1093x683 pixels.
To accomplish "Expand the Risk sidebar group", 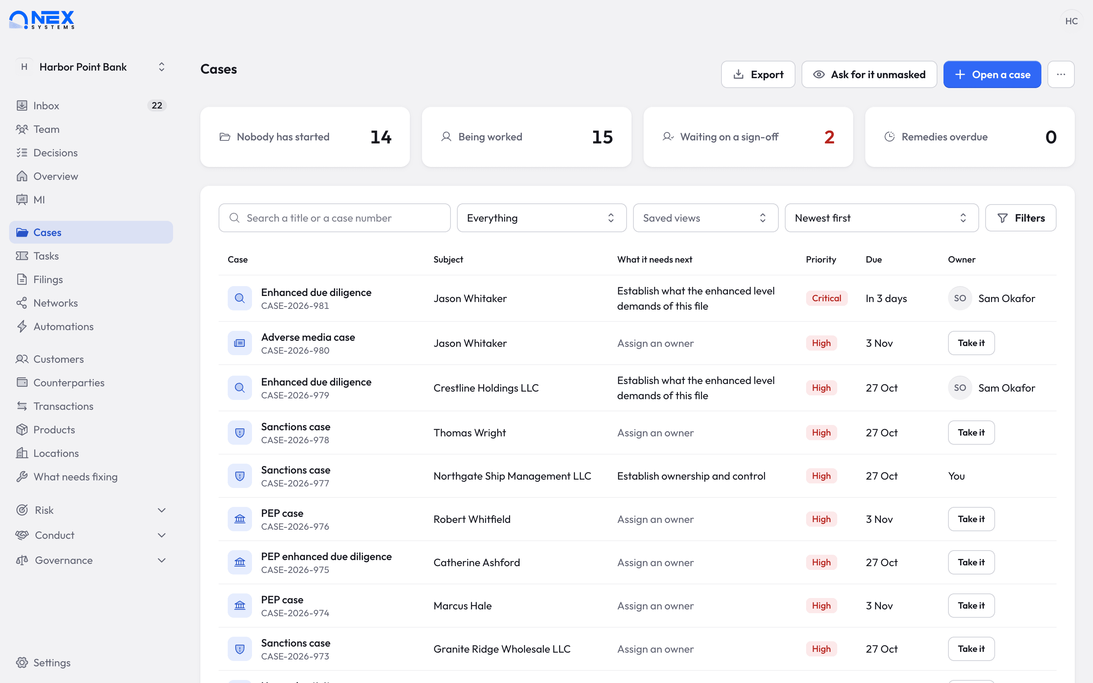I will (91, 510).
